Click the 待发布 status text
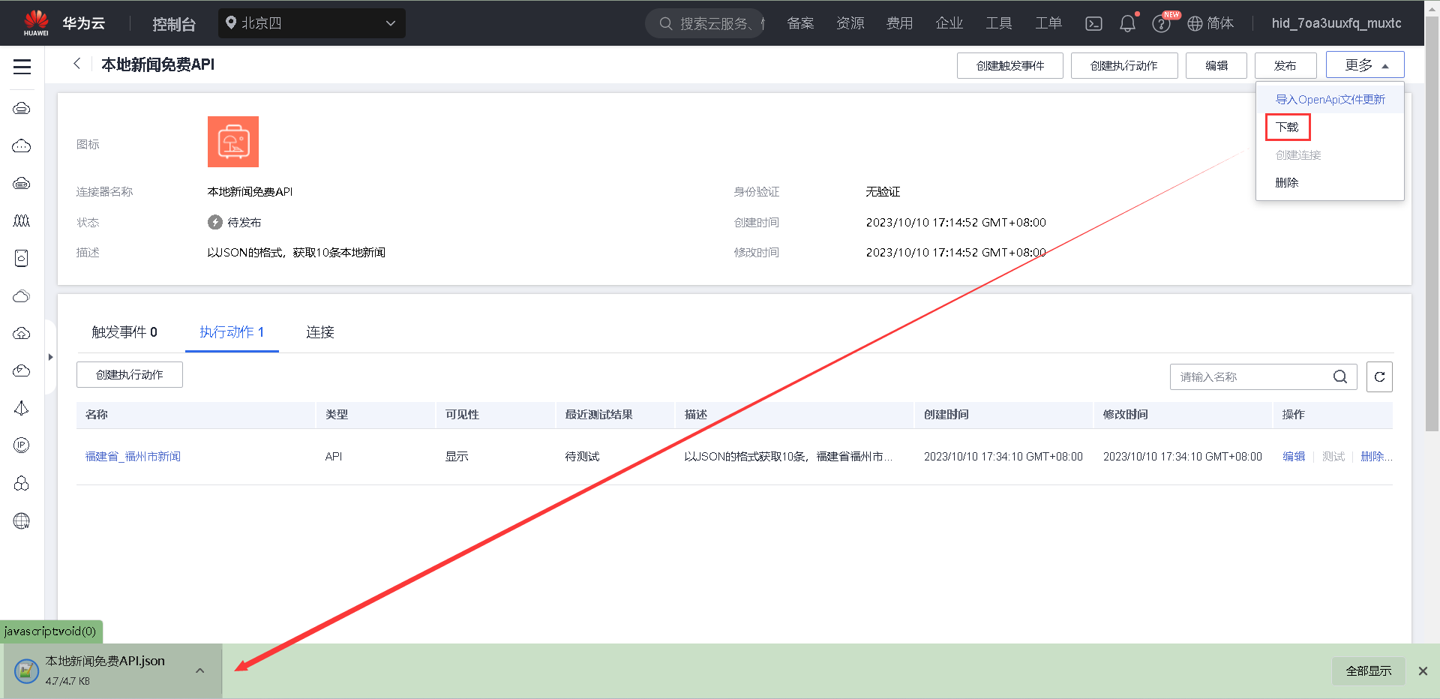This screenshot has height=699, width=1440. pos(244,222)
